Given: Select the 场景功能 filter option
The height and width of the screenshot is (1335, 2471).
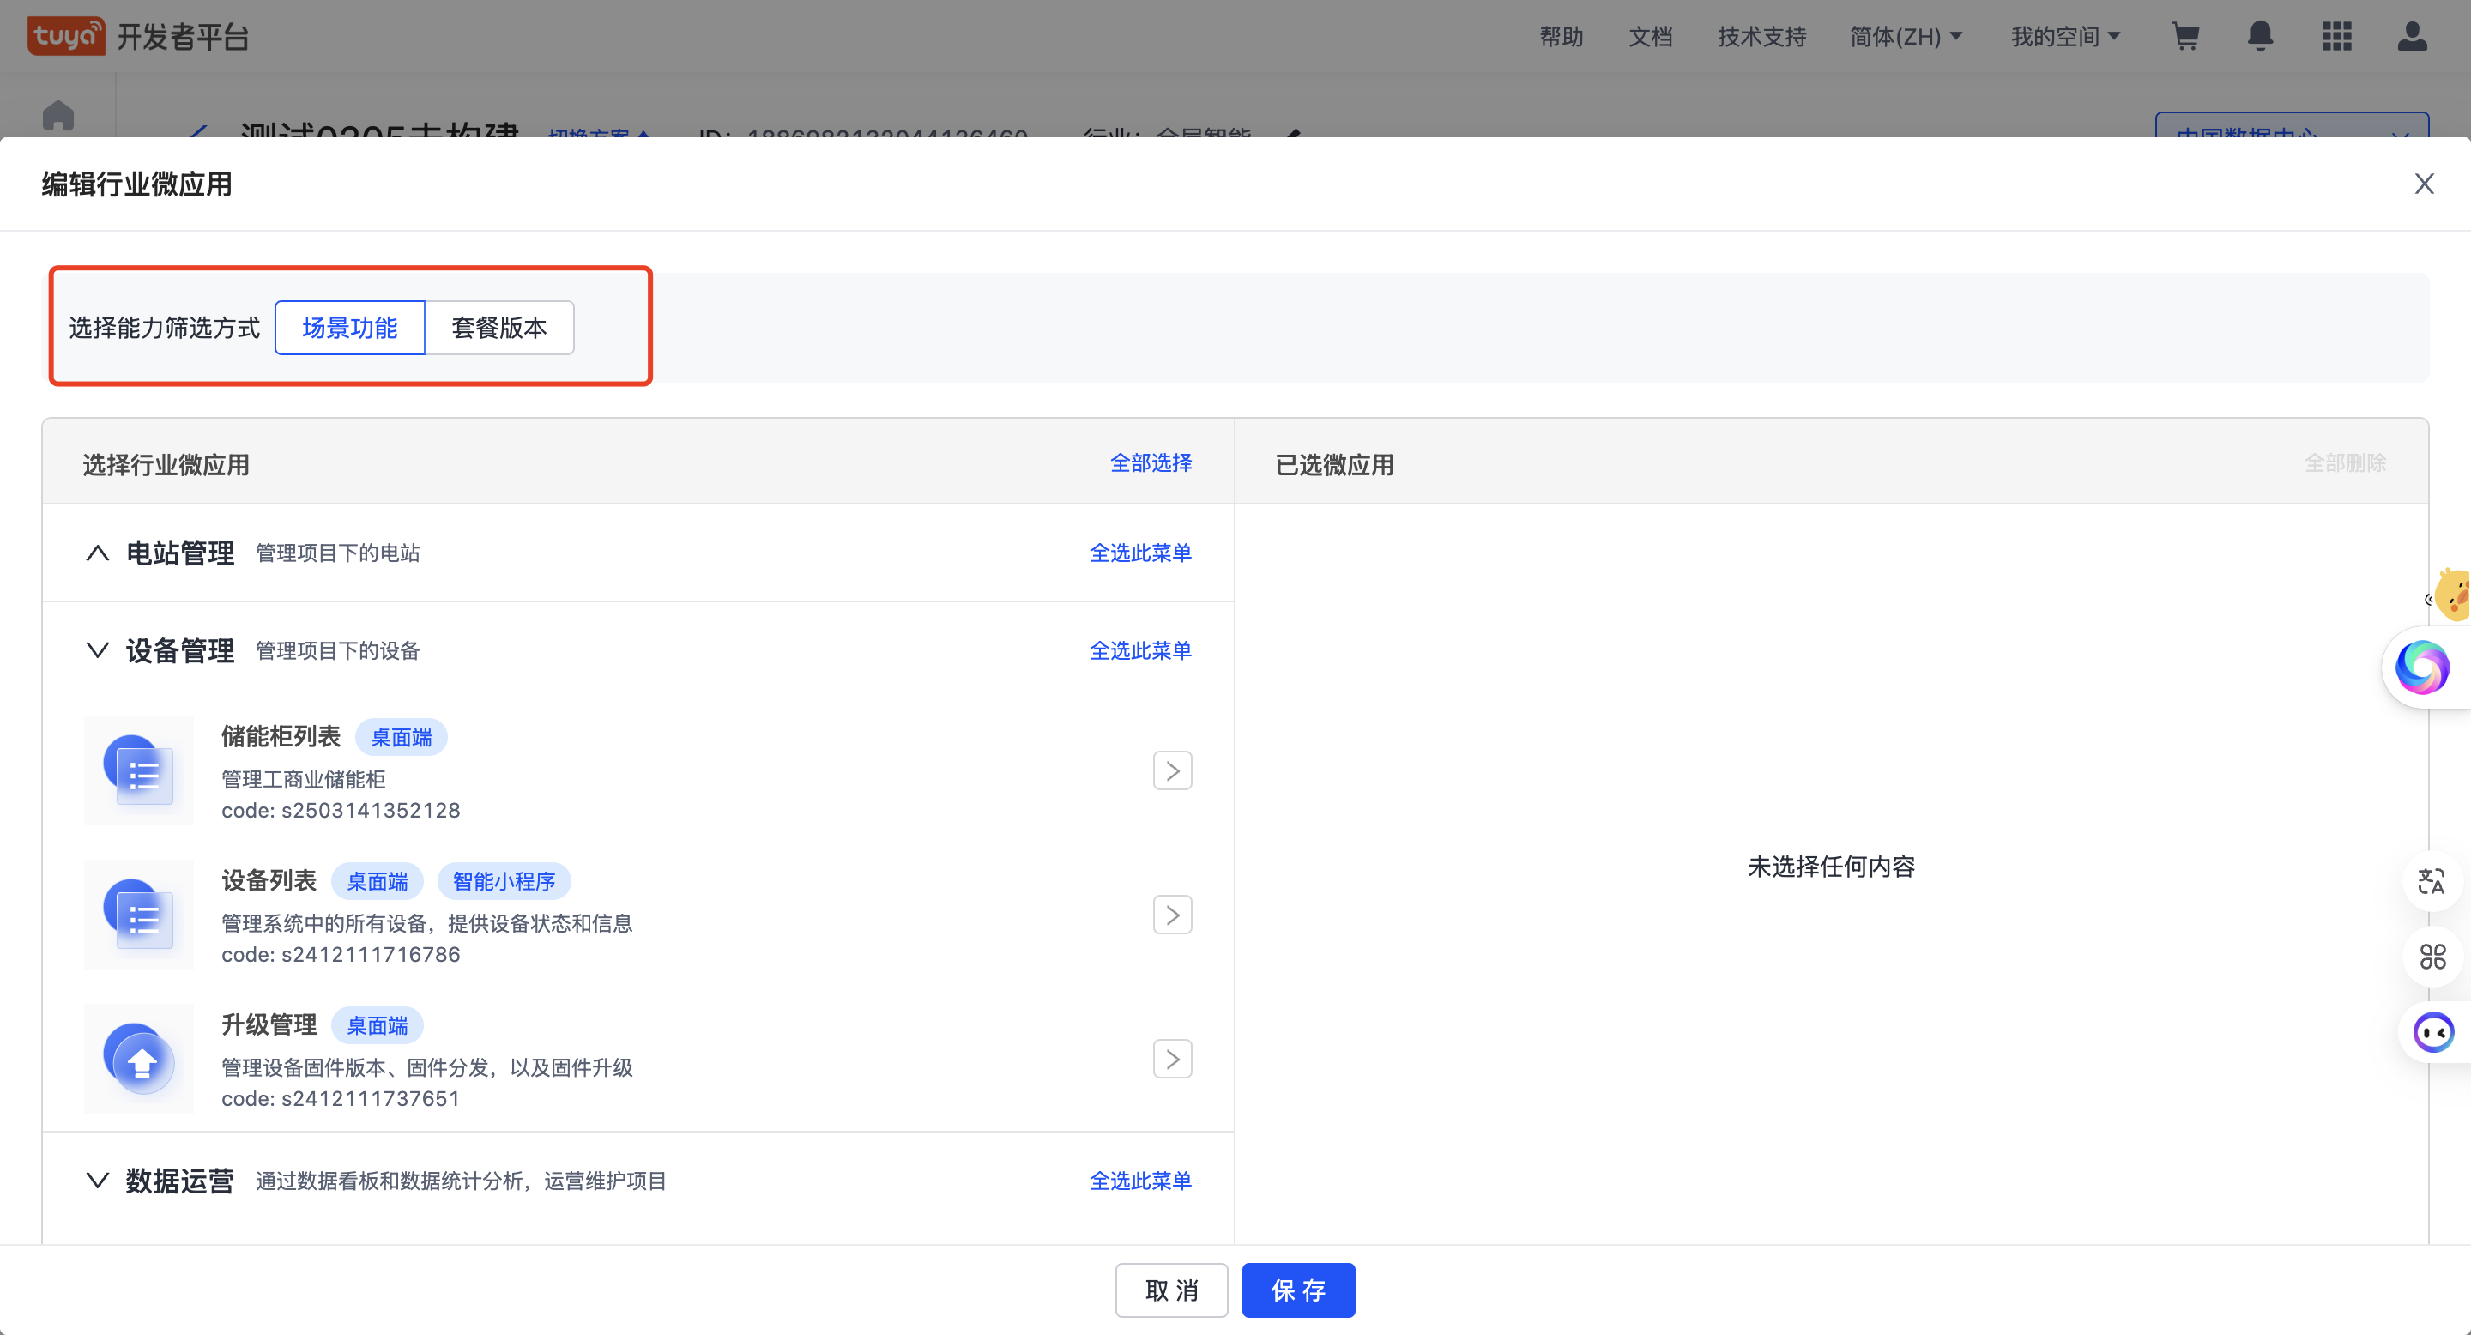Looking at the screenshot, I should point(349,328).
